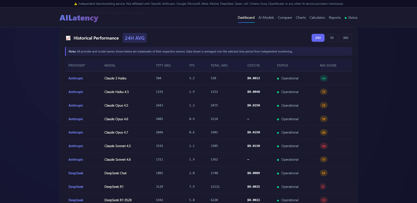Sort by TTFT (MS) column header
This screenshot has width=417, height=203.
tap(163, 65)
